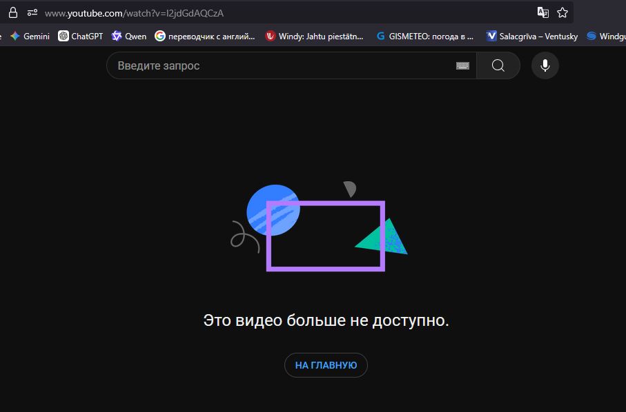Open site permissions settings icon
Image resolution: width=626 pixels, height=412 pixels.
[x=32, y=13]
